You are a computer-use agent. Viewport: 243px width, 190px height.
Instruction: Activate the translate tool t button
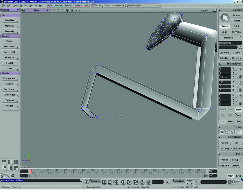point(240,96)
